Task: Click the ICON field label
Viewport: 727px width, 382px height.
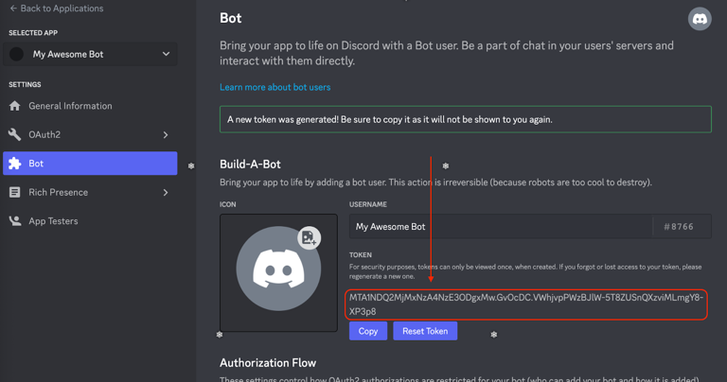Action: [x=227, y=204]
